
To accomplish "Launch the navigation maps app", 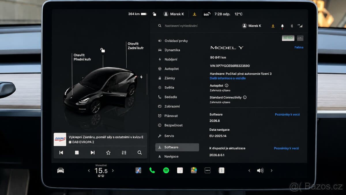I will [x=138, y=170].
